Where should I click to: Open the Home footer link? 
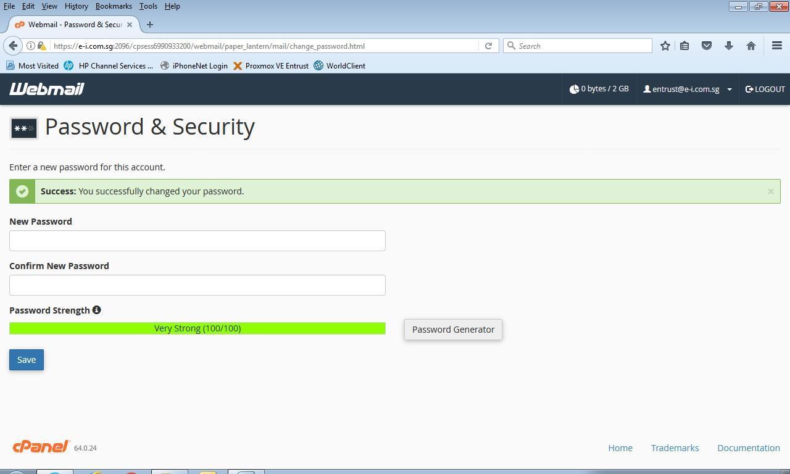click(620, 448)
